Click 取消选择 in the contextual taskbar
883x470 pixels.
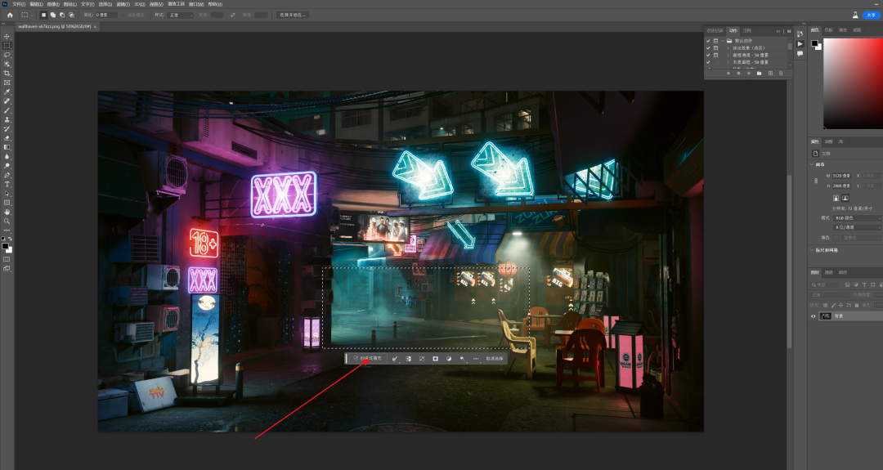pos(495,358)
